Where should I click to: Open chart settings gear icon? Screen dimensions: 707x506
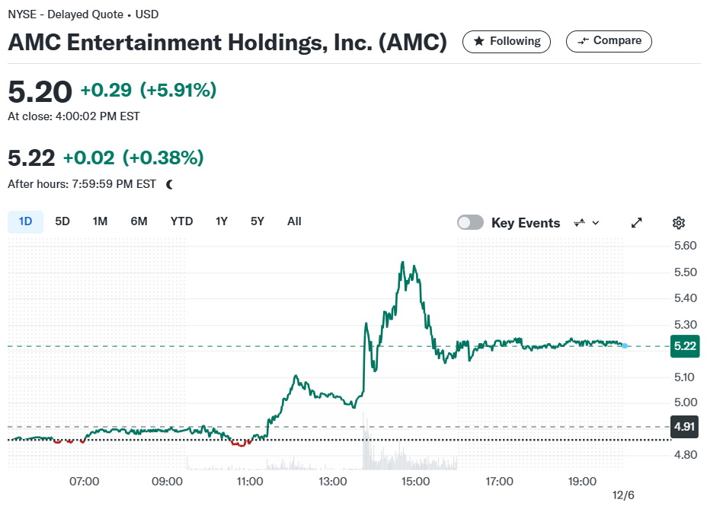click(679, 223)
